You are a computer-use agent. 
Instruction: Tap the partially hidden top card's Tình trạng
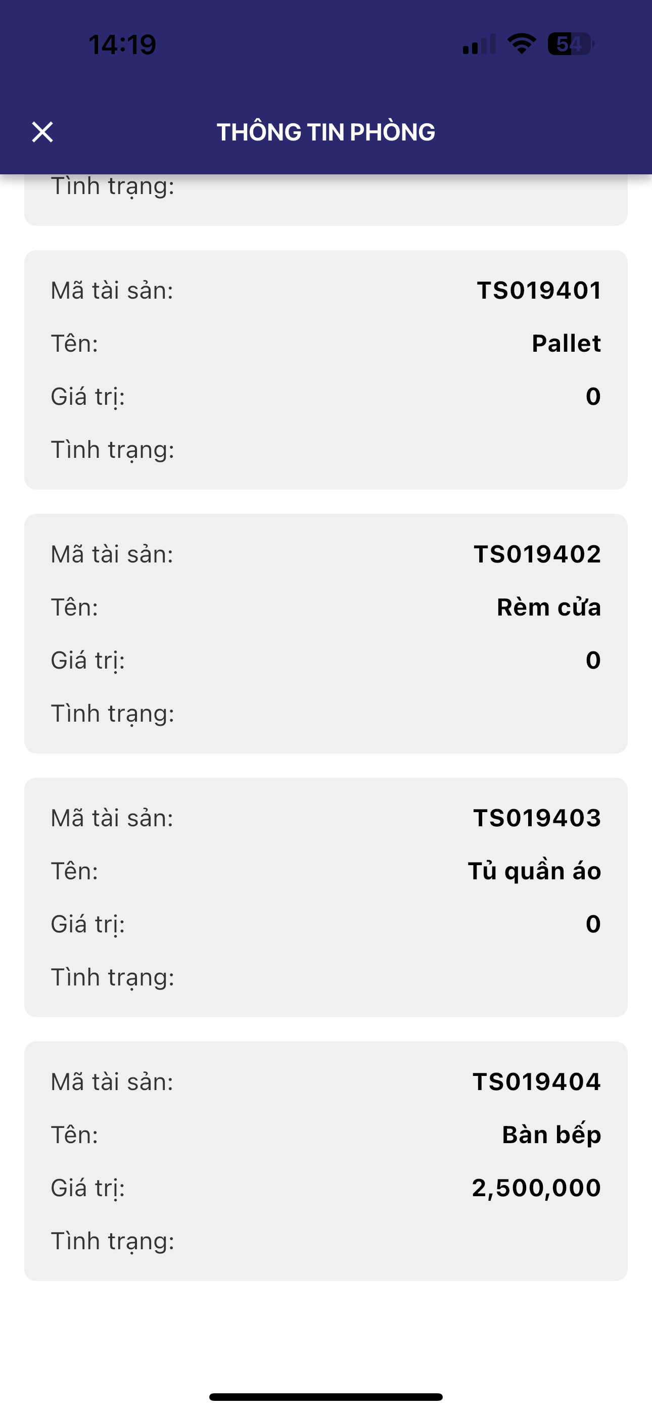(x=113, y=186)
